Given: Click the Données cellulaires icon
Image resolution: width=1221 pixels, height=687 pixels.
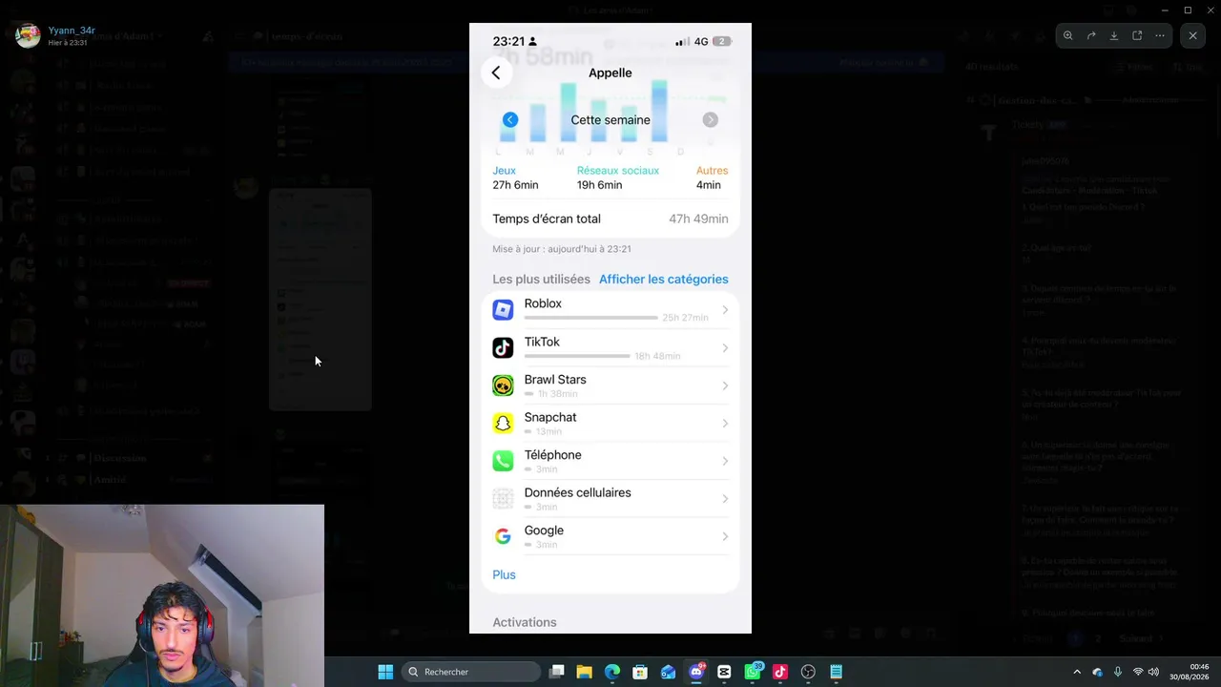Looking at the screenshot, I should (503, 499).
